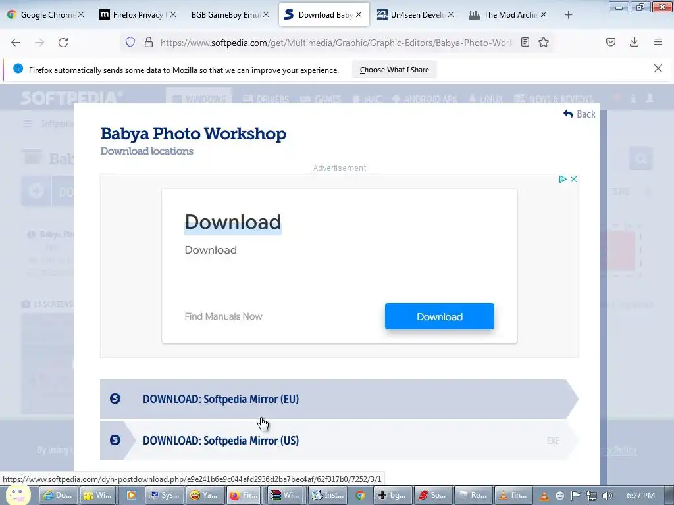Open the Start button on taskbar
The width and height of the screenshot is (674, 505).
point(17,496)
